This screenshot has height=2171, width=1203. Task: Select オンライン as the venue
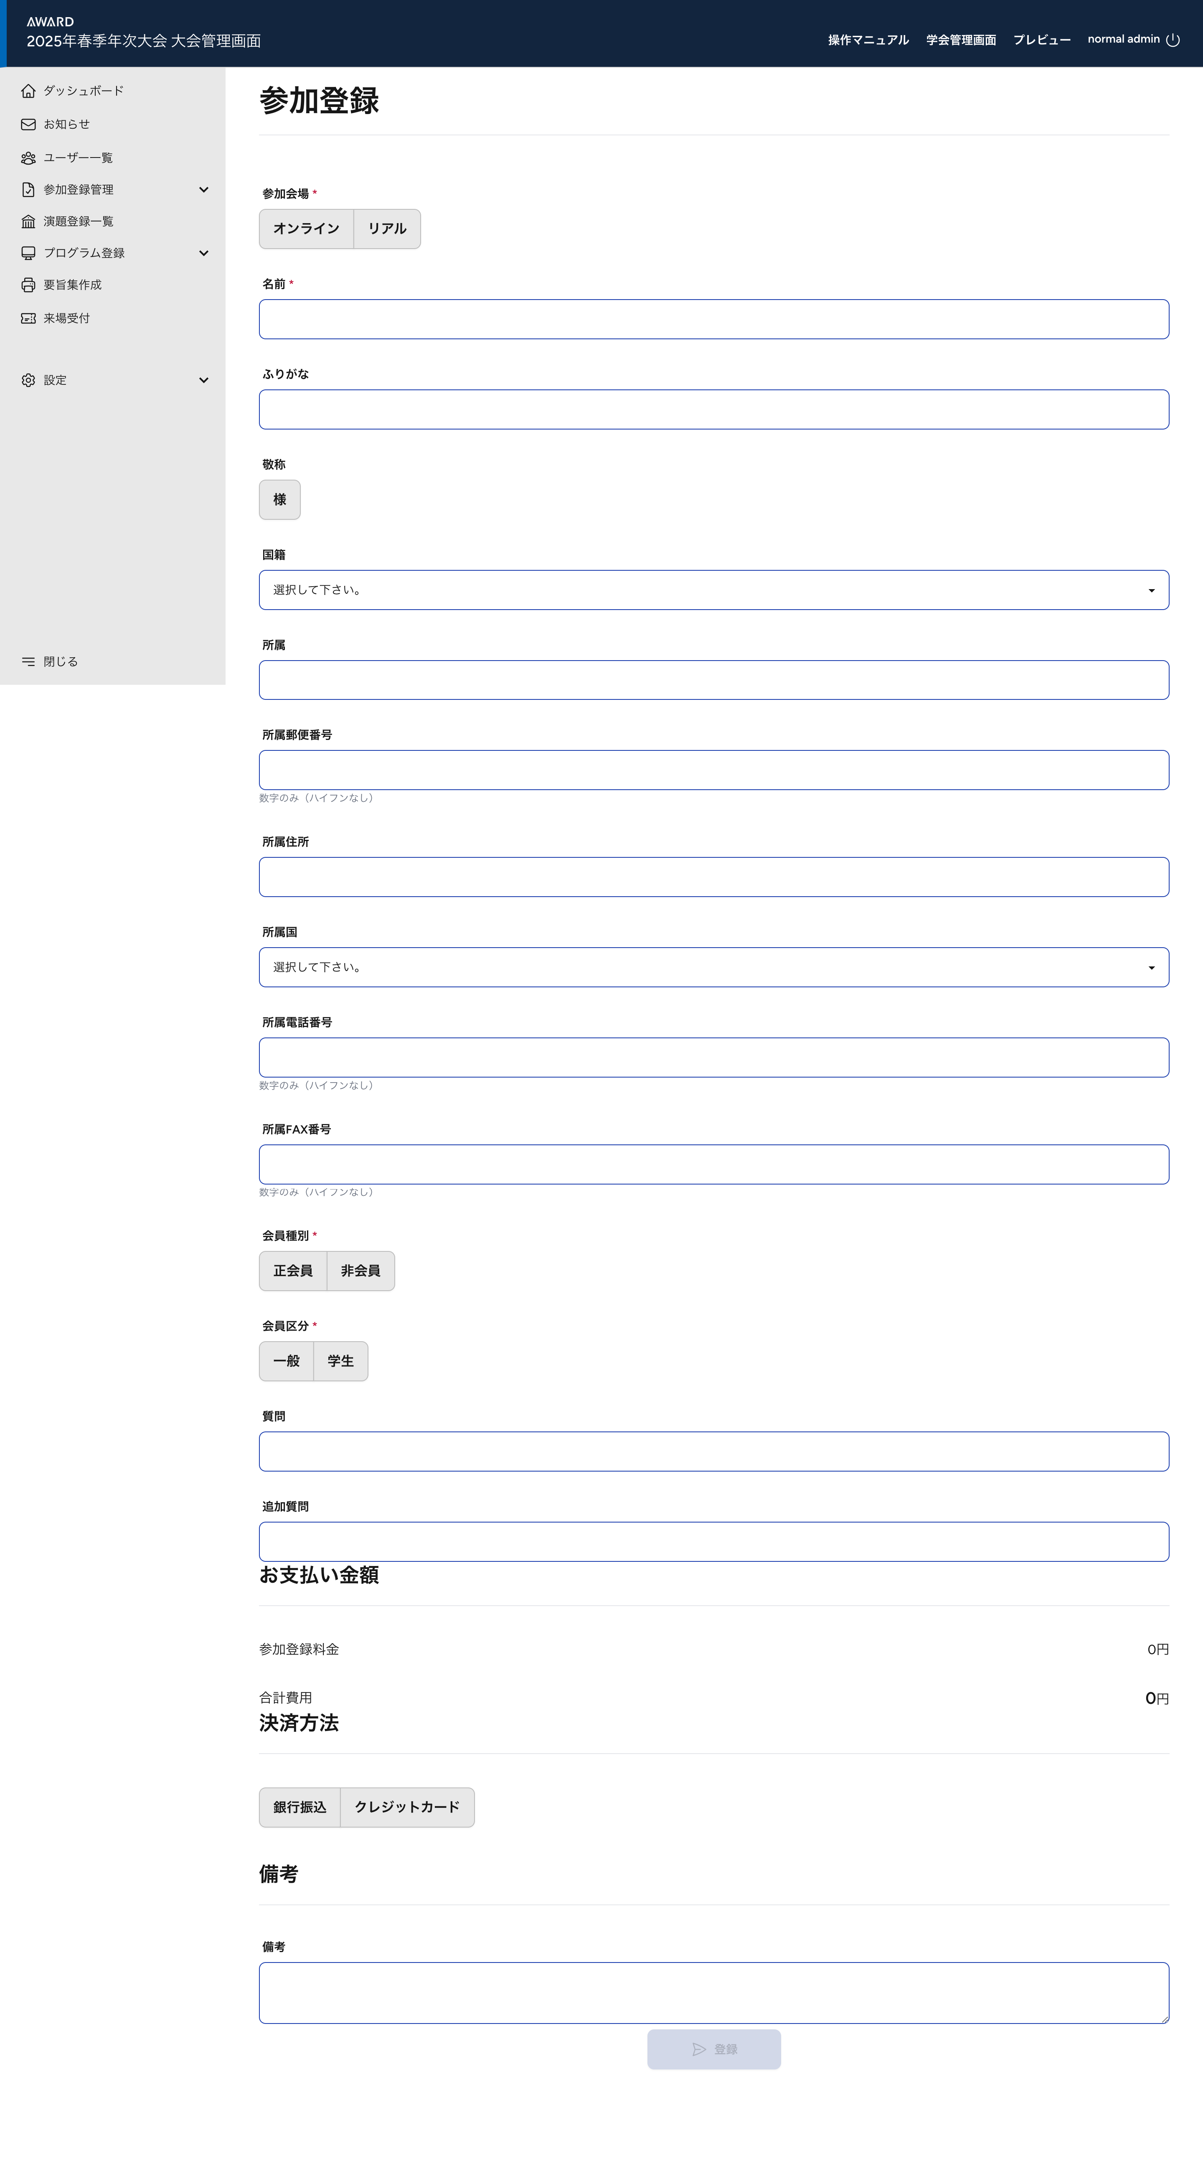coord(306,229)
